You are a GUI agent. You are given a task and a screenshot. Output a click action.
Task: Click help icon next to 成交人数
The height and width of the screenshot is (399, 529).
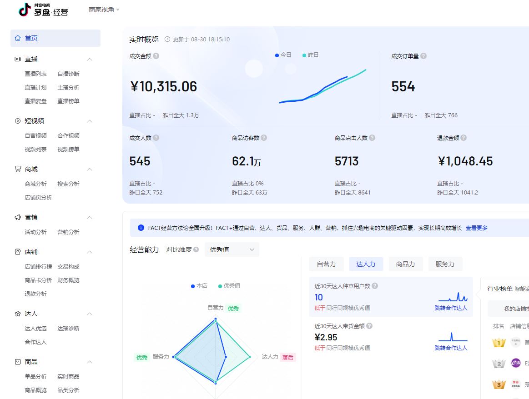coord(156,138)
